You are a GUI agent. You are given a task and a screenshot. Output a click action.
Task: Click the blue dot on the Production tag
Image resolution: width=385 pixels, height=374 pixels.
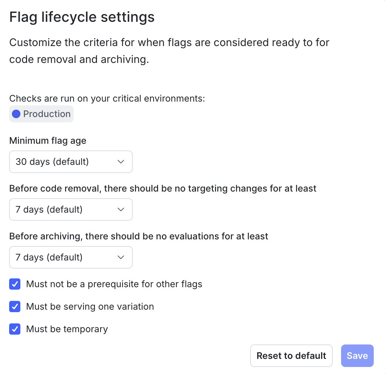tap(16, 114)
